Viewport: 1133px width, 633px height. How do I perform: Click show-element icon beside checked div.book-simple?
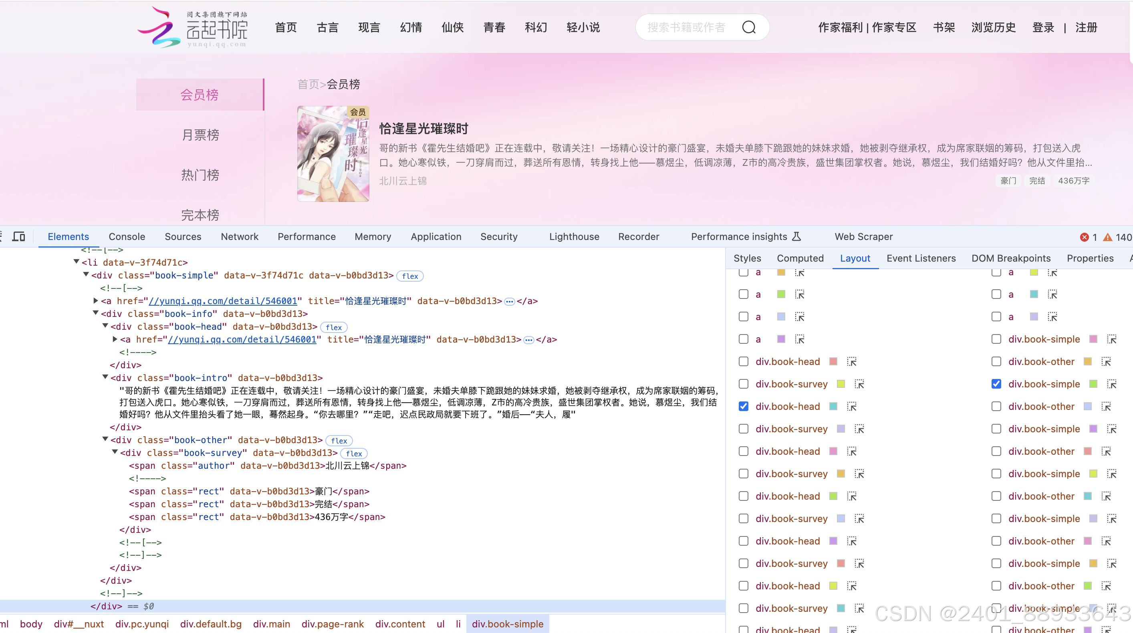1111,384
